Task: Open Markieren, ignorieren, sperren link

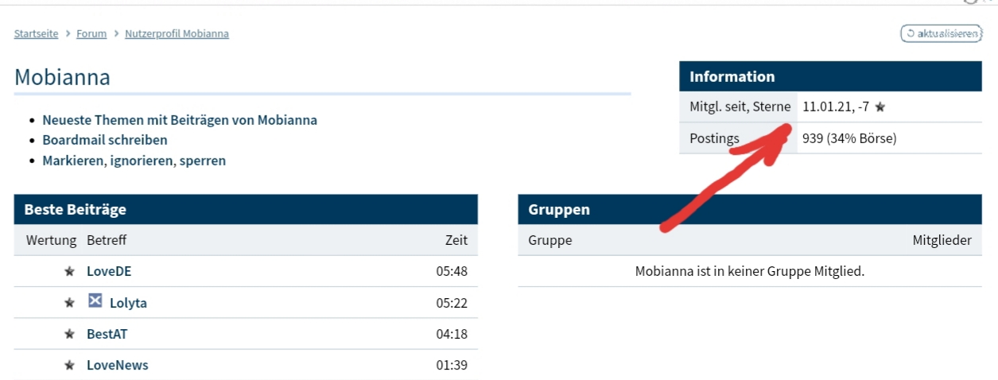Action: pyautogui.click(x=134, y=161)
